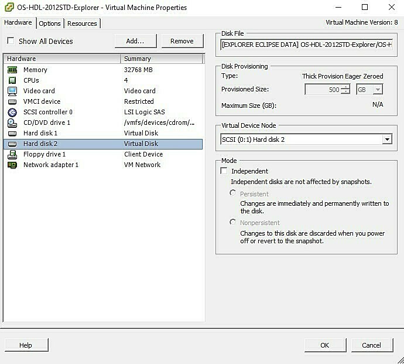The width and height of the screenshot is (404, 364).
Task: Open the Virtual Device Node dropdown
Action: (387, 140)
